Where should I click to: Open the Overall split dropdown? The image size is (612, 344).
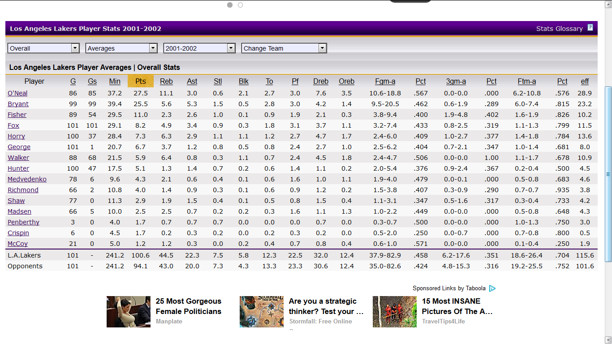(x=43, y=48)
